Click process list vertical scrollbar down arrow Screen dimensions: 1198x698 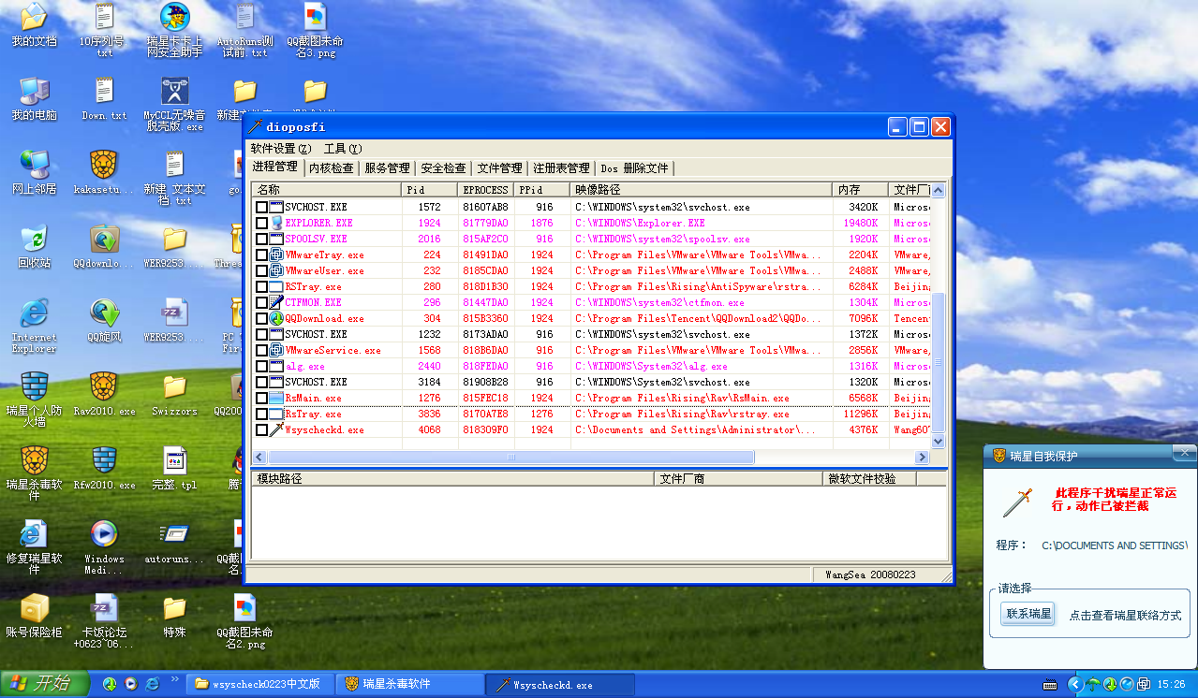[x=939, y=441]
